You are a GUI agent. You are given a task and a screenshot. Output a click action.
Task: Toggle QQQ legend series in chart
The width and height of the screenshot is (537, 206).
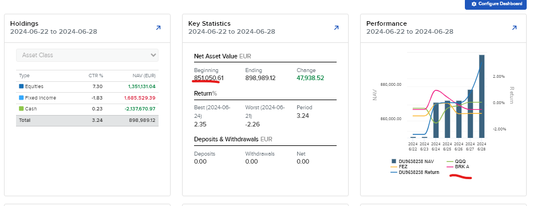coord(456,161)
